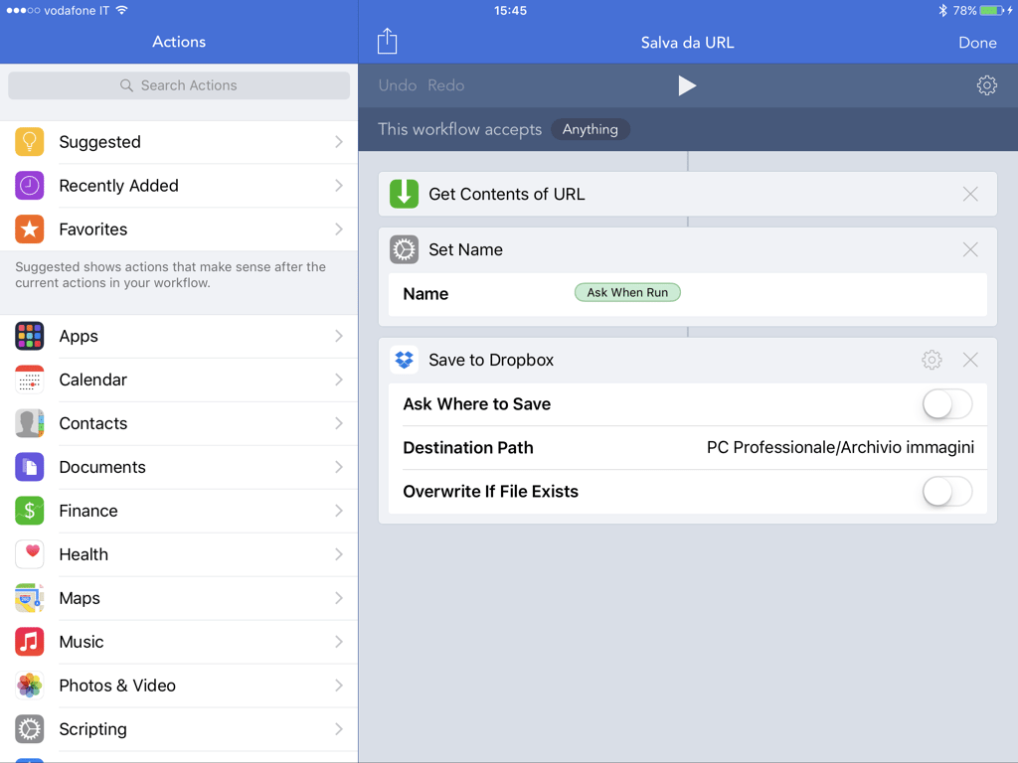
Task: Open the Scripting actions category
Action: (x=179, y=729)
